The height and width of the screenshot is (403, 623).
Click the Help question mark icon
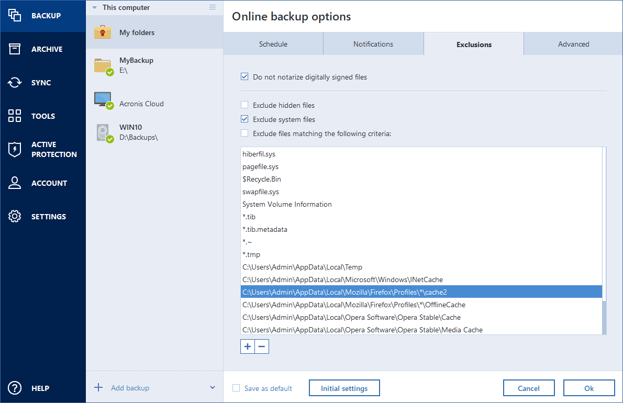pyautogui.click(x=15, y=388)
